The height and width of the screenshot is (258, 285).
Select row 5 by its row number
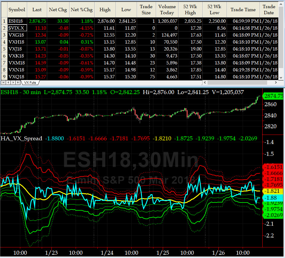4,49
